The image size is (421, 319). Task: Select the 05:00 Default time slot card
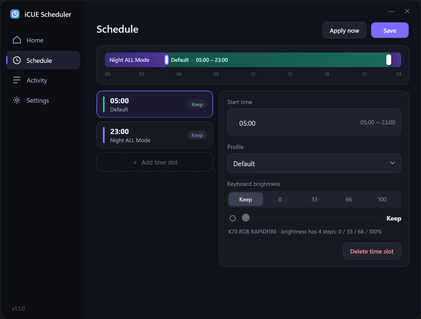point(155,104)
